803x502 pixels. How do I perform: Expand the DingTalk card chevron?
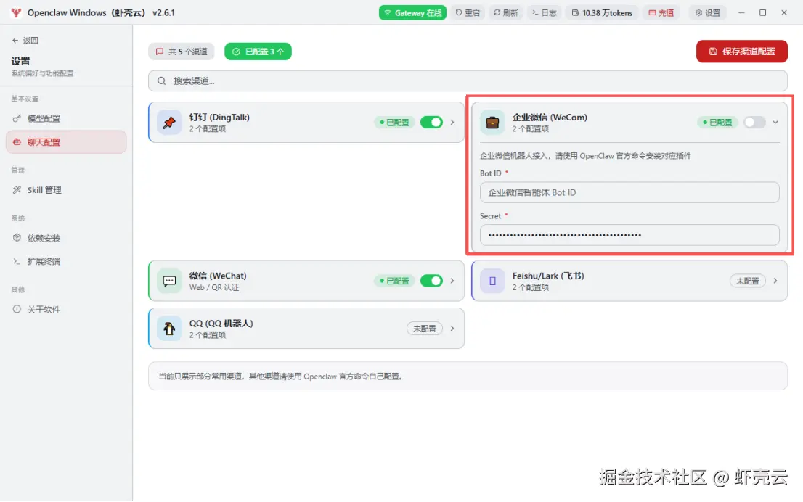point(452,123)
